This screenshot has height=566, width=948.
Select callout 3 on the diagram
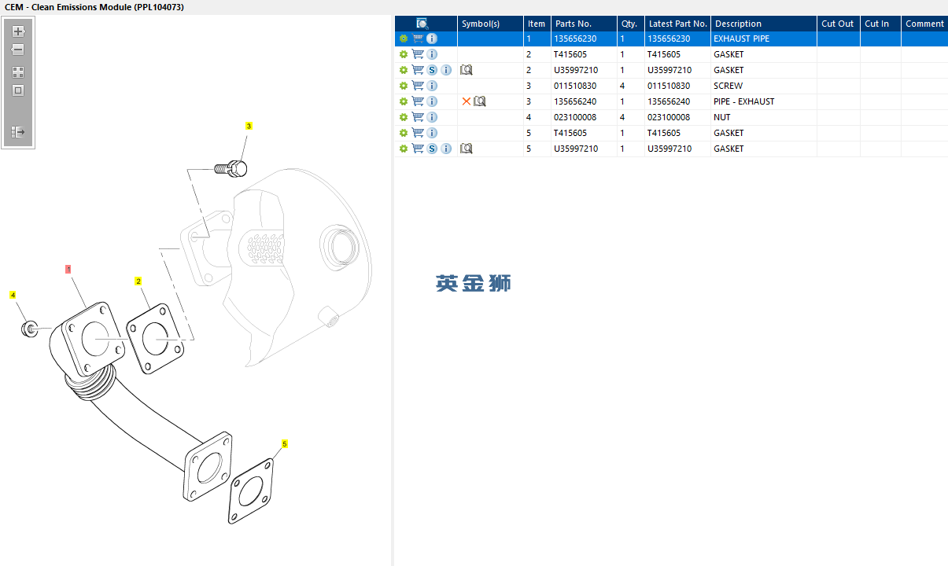click(x=249, y=126)
